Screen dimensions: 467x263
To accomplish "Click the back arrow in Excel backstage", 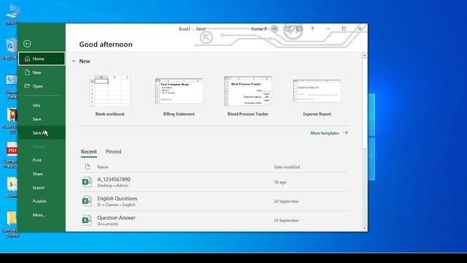I will point(27,44).
